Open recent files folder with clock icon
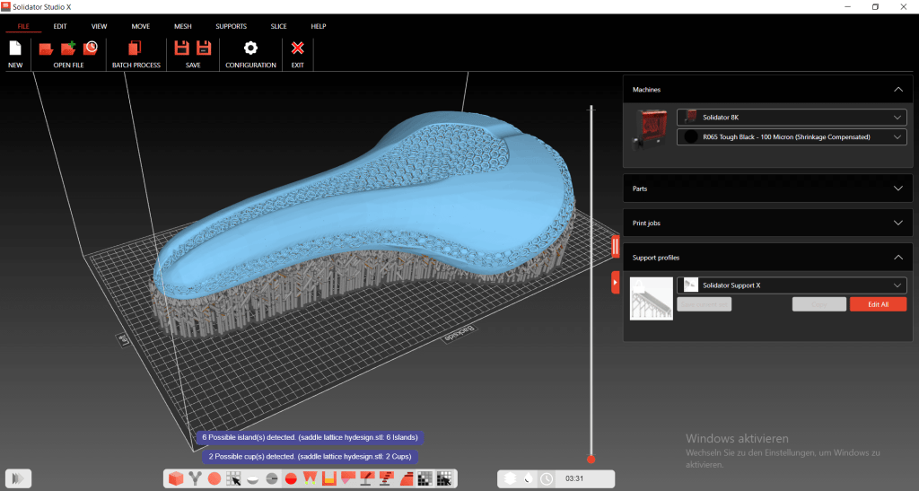Image resolution: width=919 pixels, height=491 pixels. [x=91, y=48]
